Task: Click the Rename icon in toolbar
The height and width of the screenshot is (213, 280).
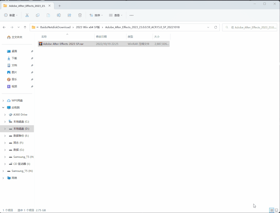Action: [x=59, y=15]
